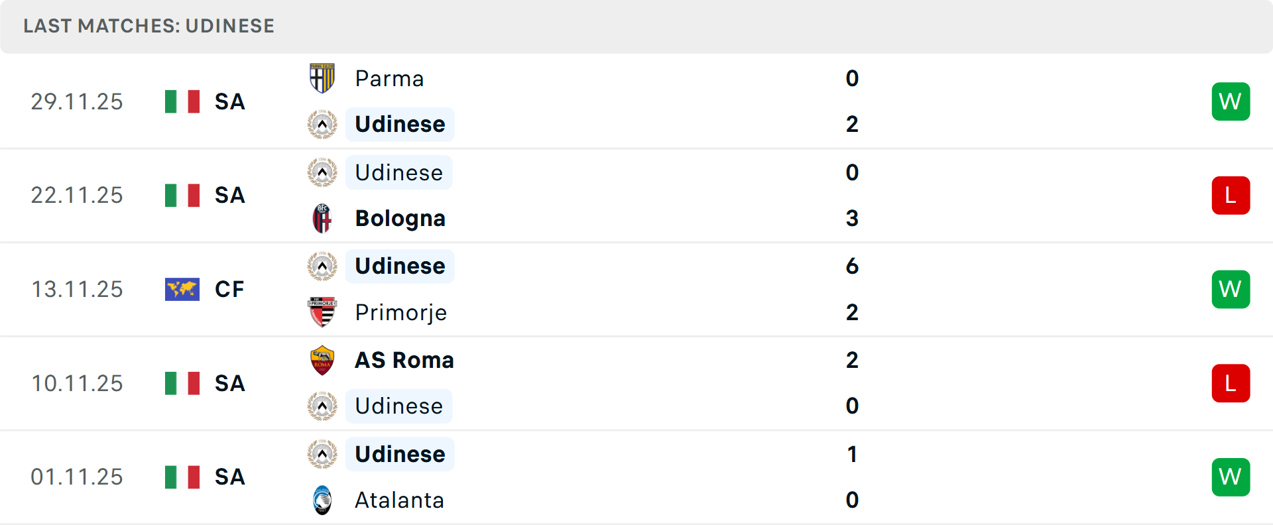1273x525 pixels.
Task: Open the Primorje club badge
Action: tap(322, 312)
